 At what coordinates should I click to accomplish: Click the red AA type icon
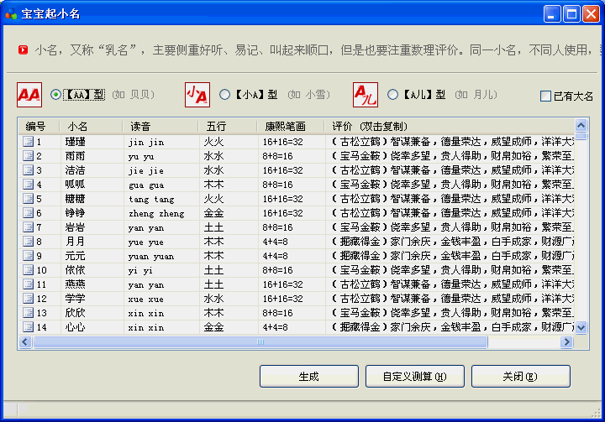pyautogui.click(x=29, y=95)
